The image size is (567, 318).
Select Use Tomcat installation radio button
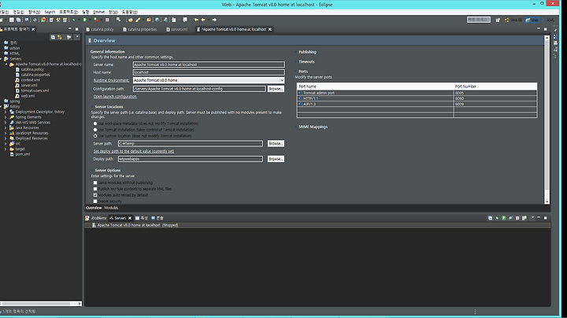coord(95,130)
